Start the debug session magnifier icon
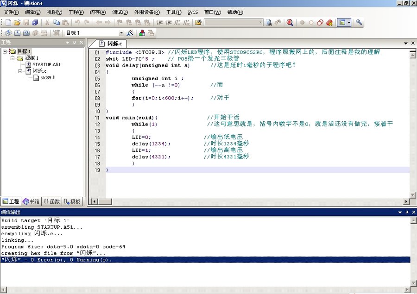The height and width of the screenshot is (294, 417). coord(290,22)
